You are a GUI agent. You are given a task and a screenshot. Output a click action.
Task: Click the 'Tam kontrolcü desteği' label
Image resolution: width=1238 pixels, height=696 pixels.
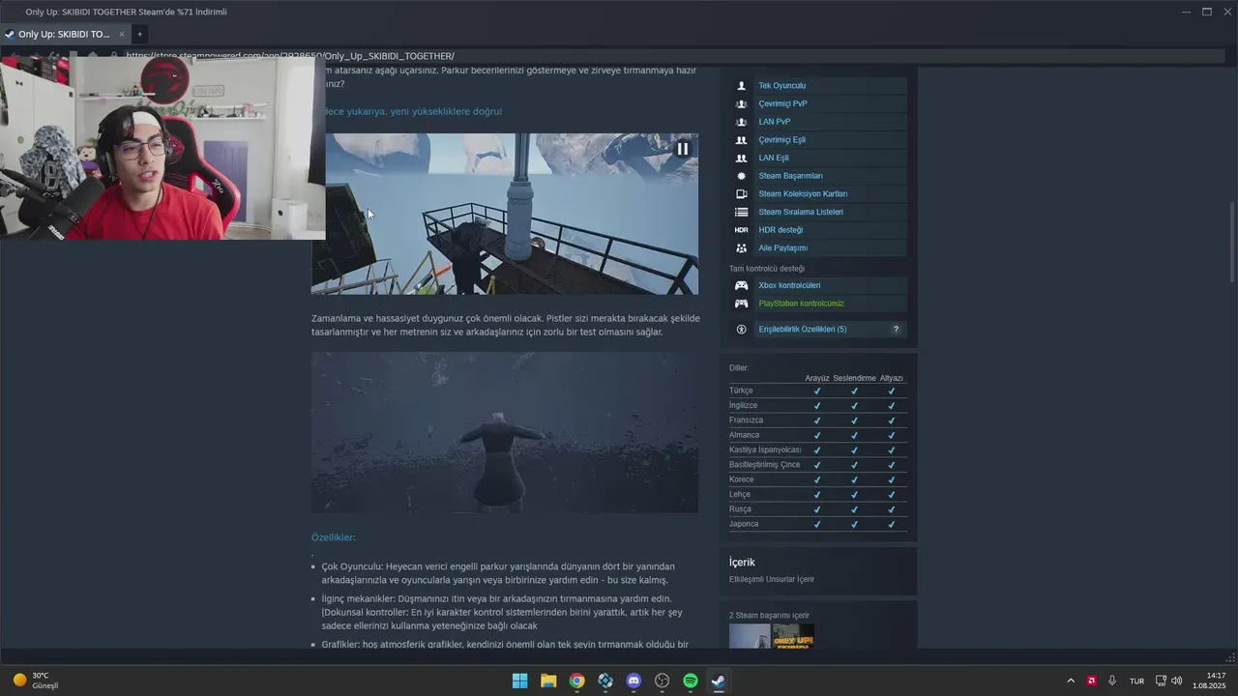[767, 269]
